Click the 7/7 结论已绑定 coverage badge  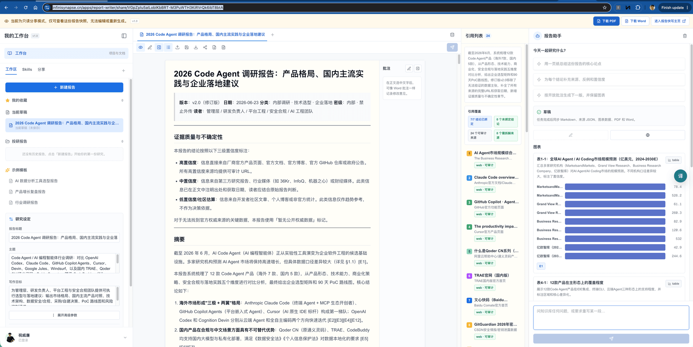point(480,122)
